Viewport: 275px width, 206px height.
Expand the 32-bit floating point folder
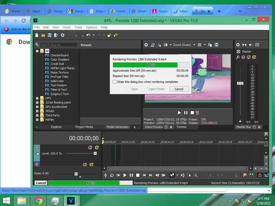[x=37, y=103]
